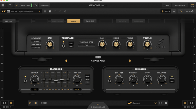Click the undo arrow icon

55,11
